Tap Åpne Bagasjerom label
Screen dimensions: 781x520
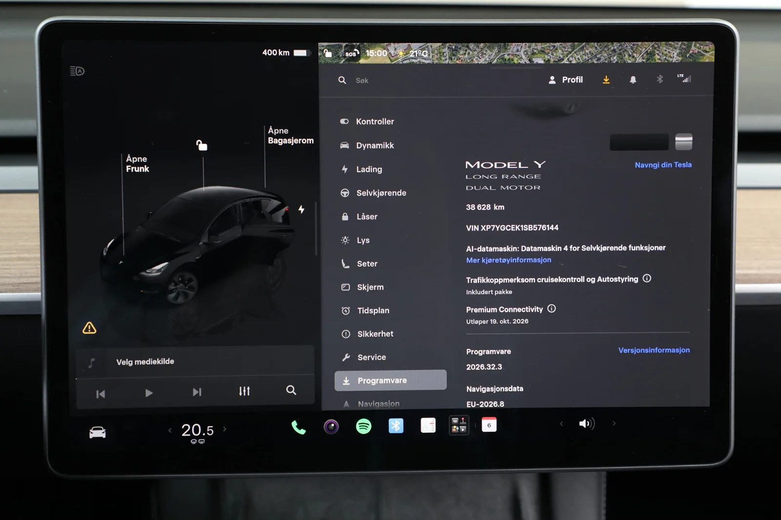(x=290, y=136)
